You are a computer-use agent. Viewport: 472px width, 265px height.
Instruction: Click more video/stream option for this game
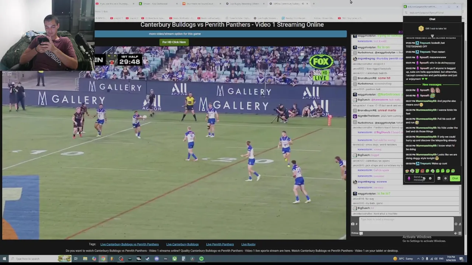click(x=175, y=34)
